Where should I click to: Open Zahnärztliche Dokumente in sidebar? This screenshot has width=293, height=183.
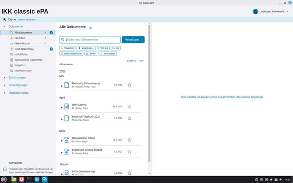[x=28, y=60]
